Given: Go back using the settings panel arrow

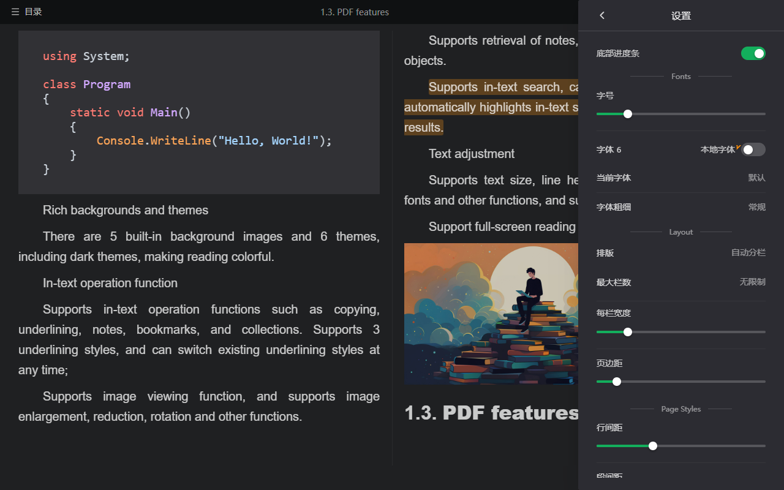Looking at the screenshot, I should pos(602,15).
